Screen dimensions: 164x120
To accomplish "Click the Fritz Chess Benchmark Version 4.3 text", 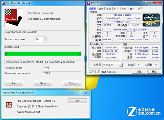I will [x=36, y=101].
